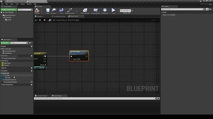Add a new function with Functions plus icon
This screenshot has height=119, width=213.
pyautogui.click(x=32, y=56)
